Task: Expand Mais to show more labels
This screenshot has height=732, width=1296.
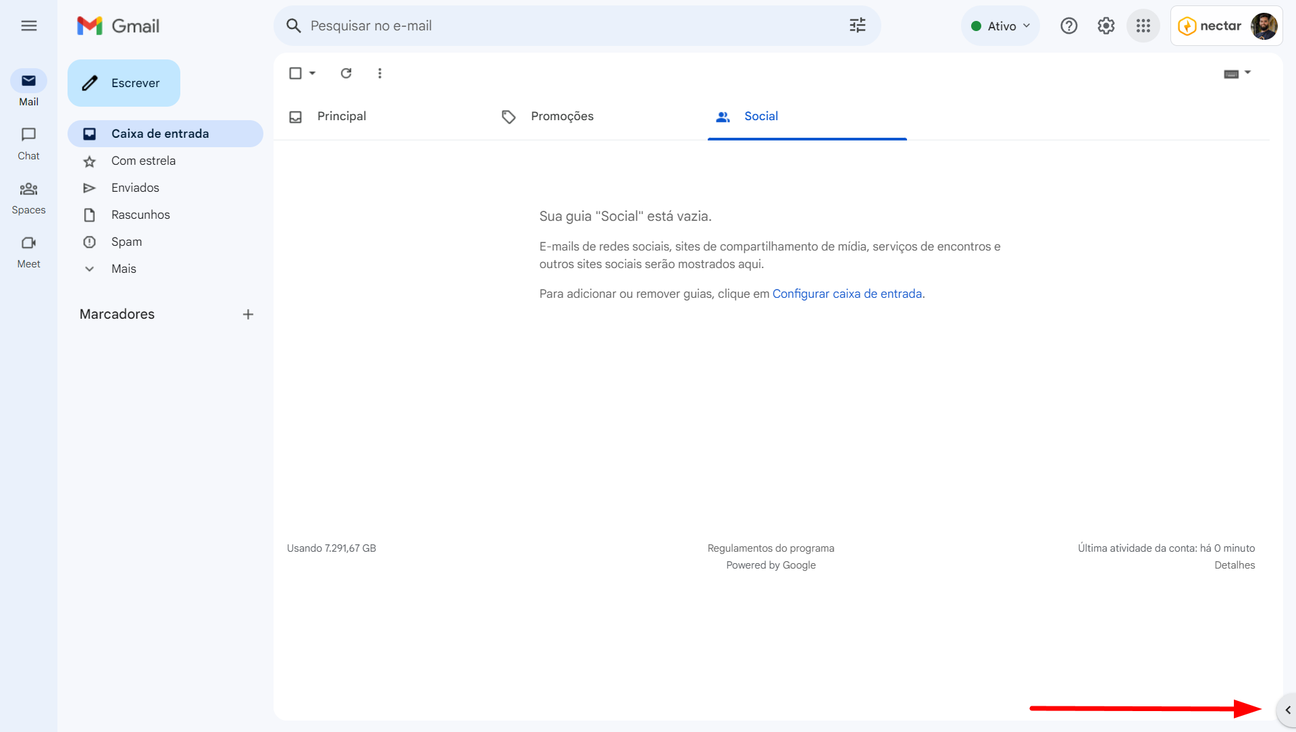Action: pos(124,269)
